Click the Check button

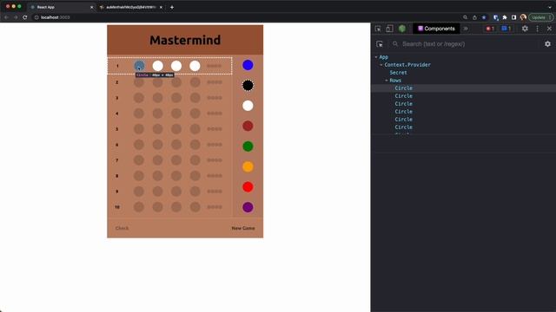pyautogui.click(x=122, y=228)
